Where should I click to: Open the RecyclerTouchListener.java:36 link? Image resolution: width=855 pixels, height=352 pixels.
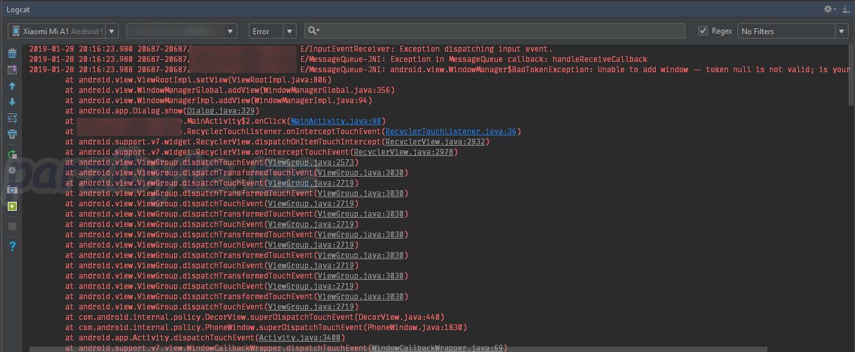(451, 132)
